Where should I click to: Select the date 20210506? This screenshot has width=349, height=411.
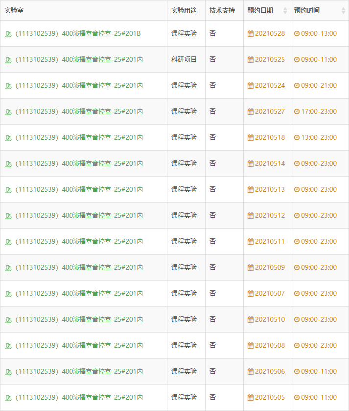tap(270, 371)
